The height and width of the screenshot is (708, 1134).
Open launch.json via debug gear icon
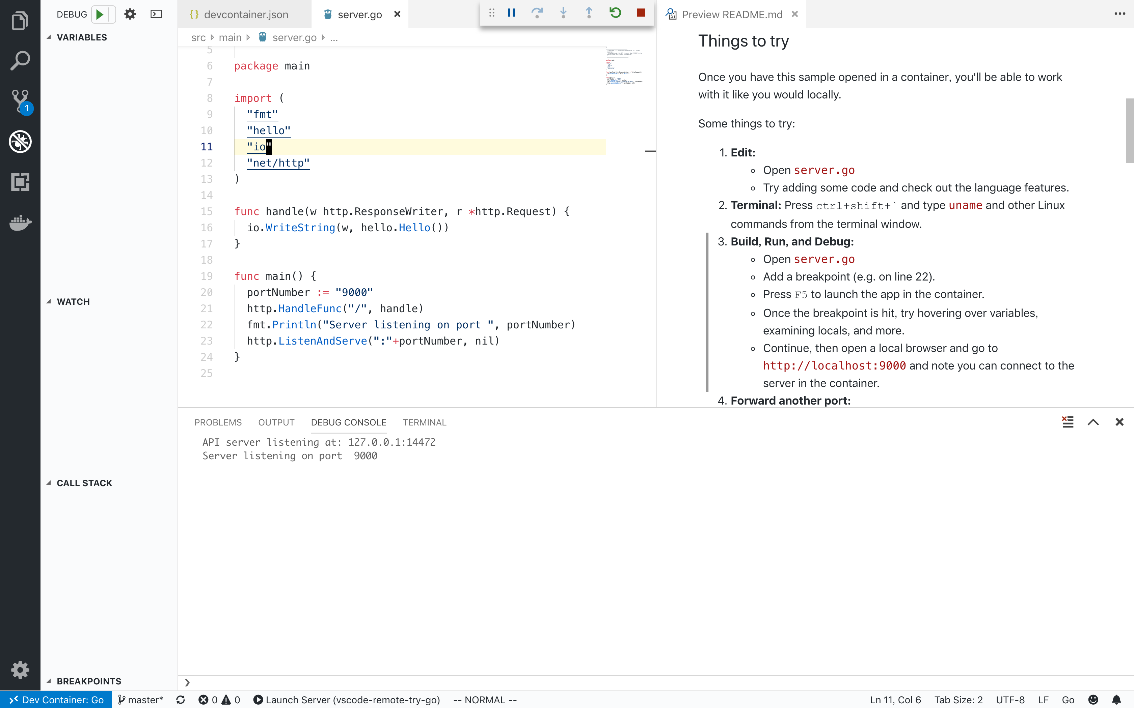point(130,14)
